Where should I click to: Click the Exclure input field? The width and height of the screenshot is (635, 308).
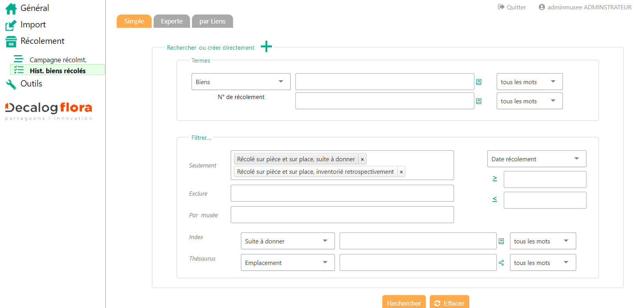tap(342, 193)
